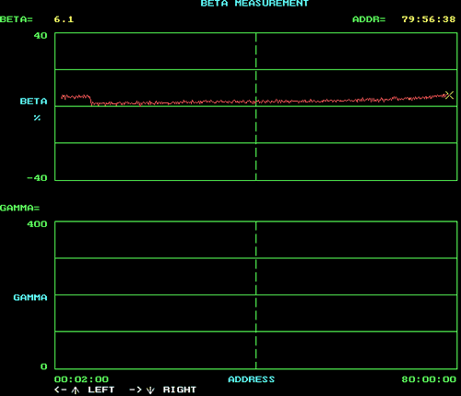Click the dashed center line in gamma graph
The height and width of the screenshot is (396, 461).
(x=255, y=294)
